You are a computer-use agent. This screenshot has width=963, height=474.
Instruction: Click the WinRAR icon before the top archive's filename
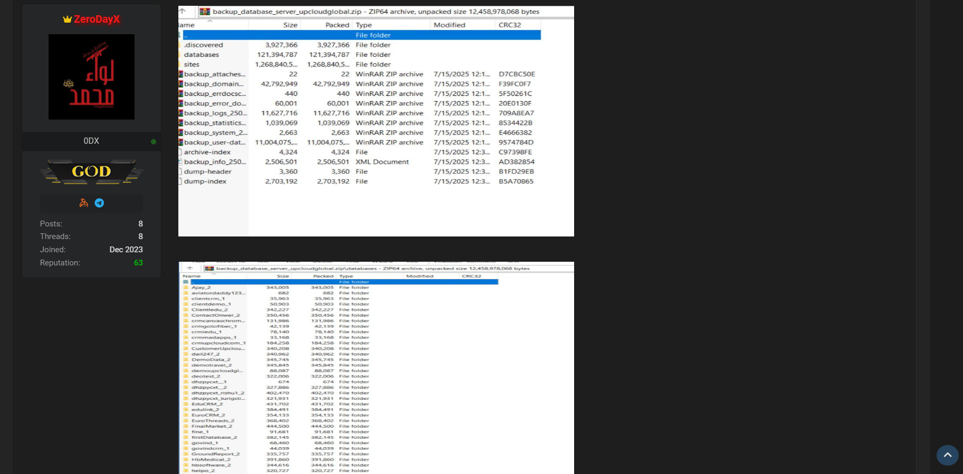[205, 12]
